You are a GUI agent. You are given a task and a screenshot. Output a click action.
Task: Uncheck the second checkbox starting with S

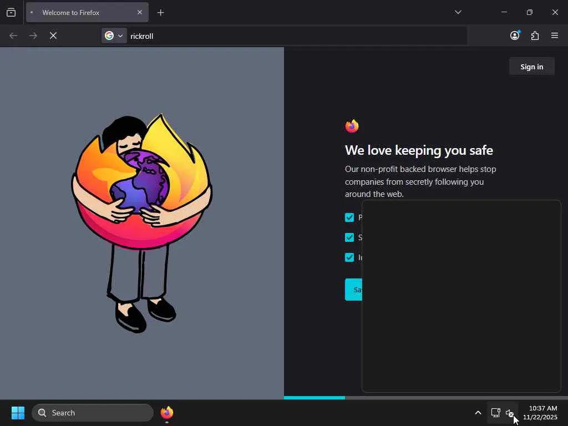point(349,237)
